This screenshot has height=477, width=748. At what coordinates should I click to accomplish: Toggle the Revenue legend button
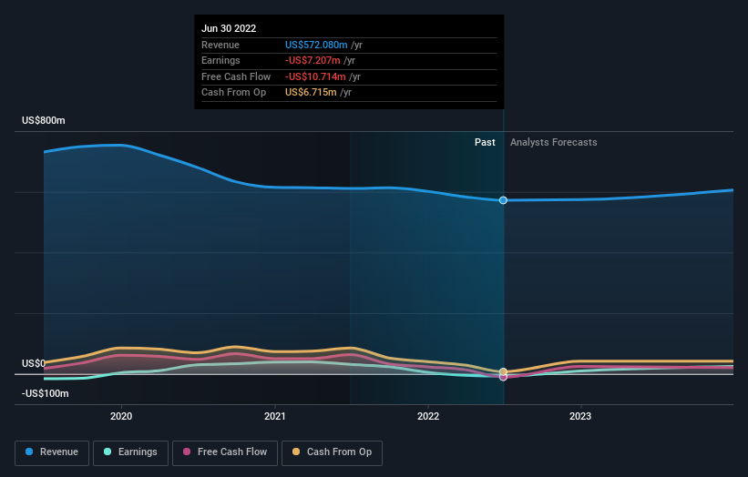[52, 452]
